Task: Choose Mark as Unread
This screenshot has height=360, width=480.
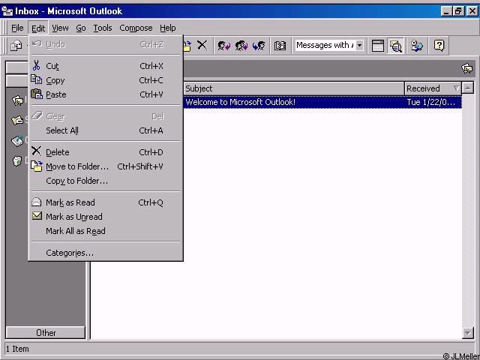Action: (x=106, y=217)
